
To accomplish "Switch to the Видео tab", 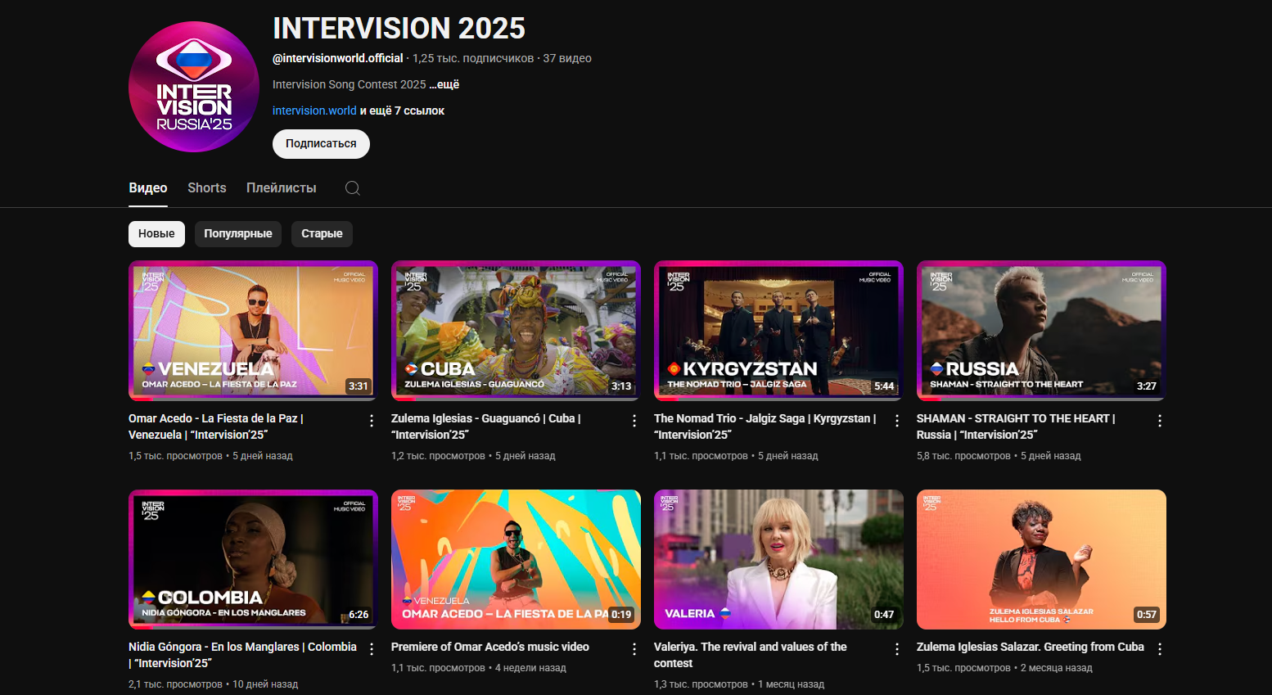I will [148, 188].
